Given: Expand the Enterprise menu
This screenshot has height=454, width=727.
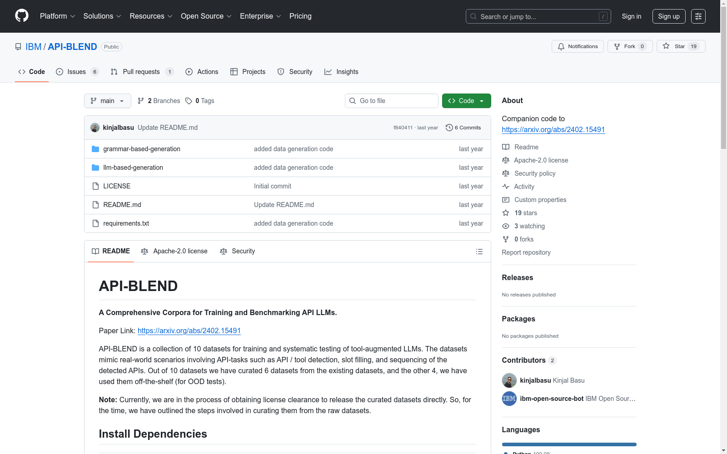Looking at the screenshot, I should pyautogui.click(x=260, y=16).
